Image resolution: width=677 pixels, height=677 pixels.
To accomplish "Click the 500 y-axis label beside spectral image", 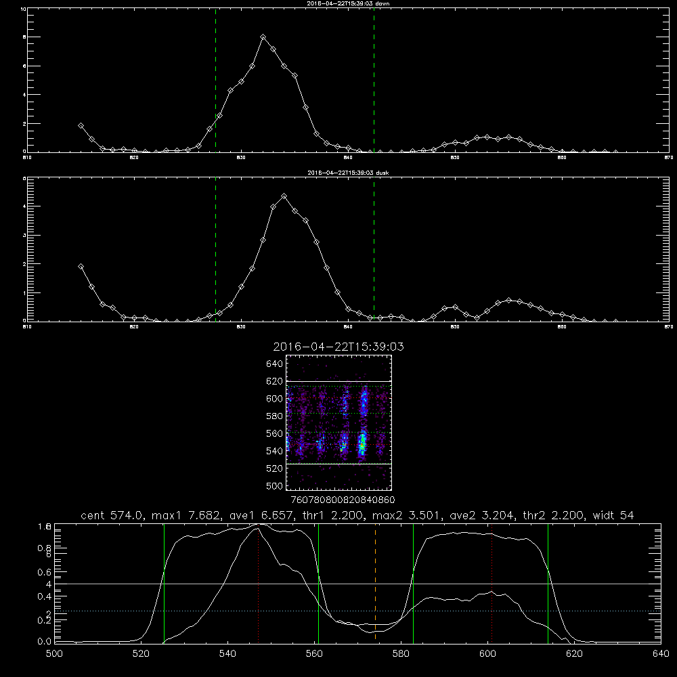I will click(x=275, y=485).
